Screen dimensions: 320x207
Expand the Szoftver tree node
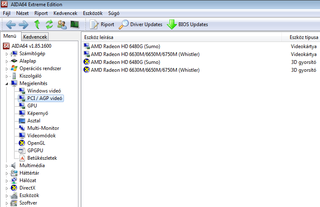[7, 203]
